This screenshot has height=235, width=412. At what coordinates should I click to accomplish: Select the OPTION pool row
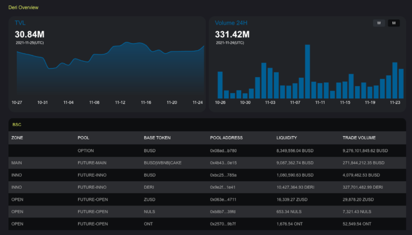pyautogui.click(x=86, y=151)
